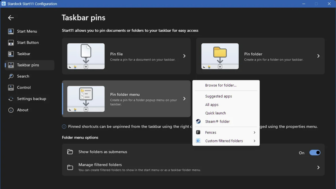Click the Control keyboard icon
The image size is (336, 189).
(11, 88)
